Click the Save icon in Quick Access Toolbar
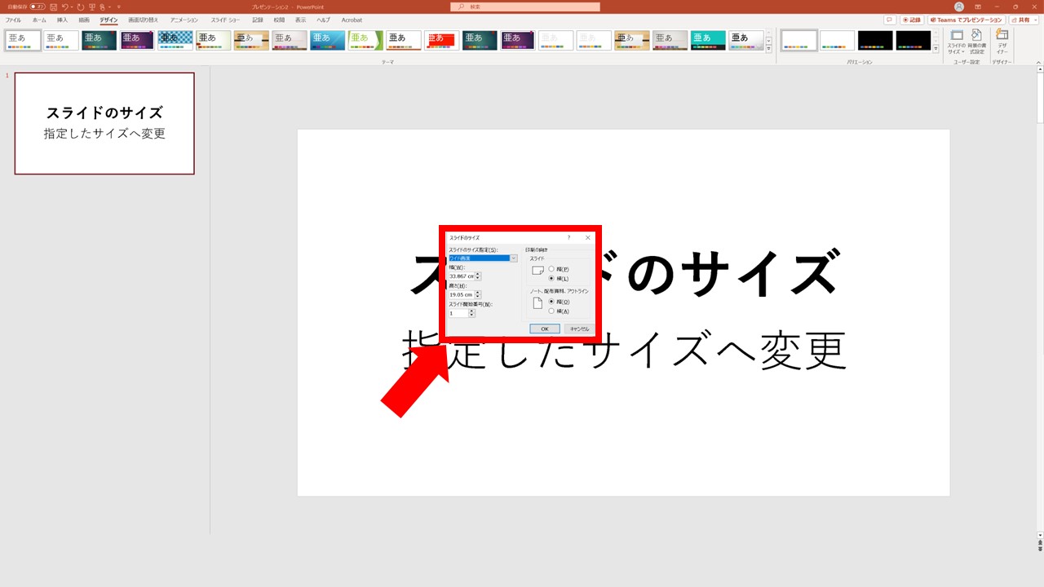This screenshot has width=1044, height=587. tap(55, 7)
